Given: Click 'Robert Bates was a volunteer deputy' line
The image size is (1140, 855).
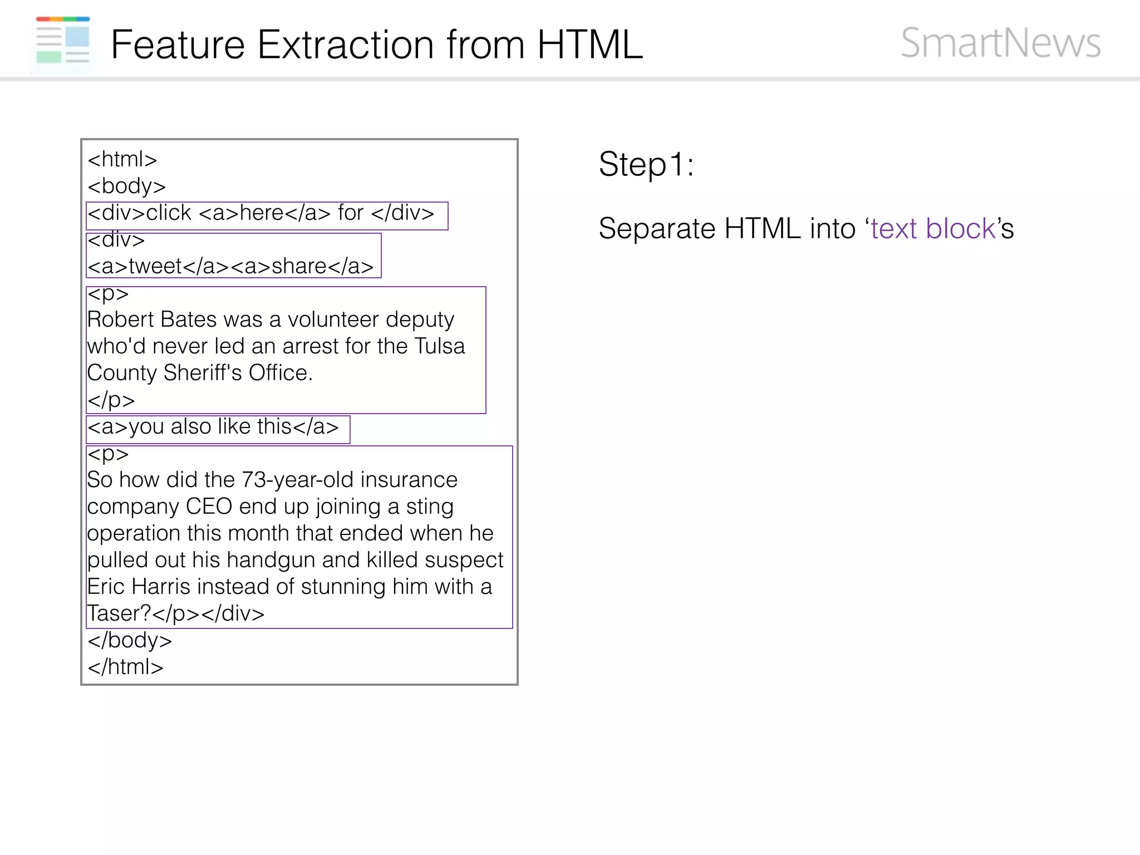Looking at the screenshot, I should pos(271,320).
